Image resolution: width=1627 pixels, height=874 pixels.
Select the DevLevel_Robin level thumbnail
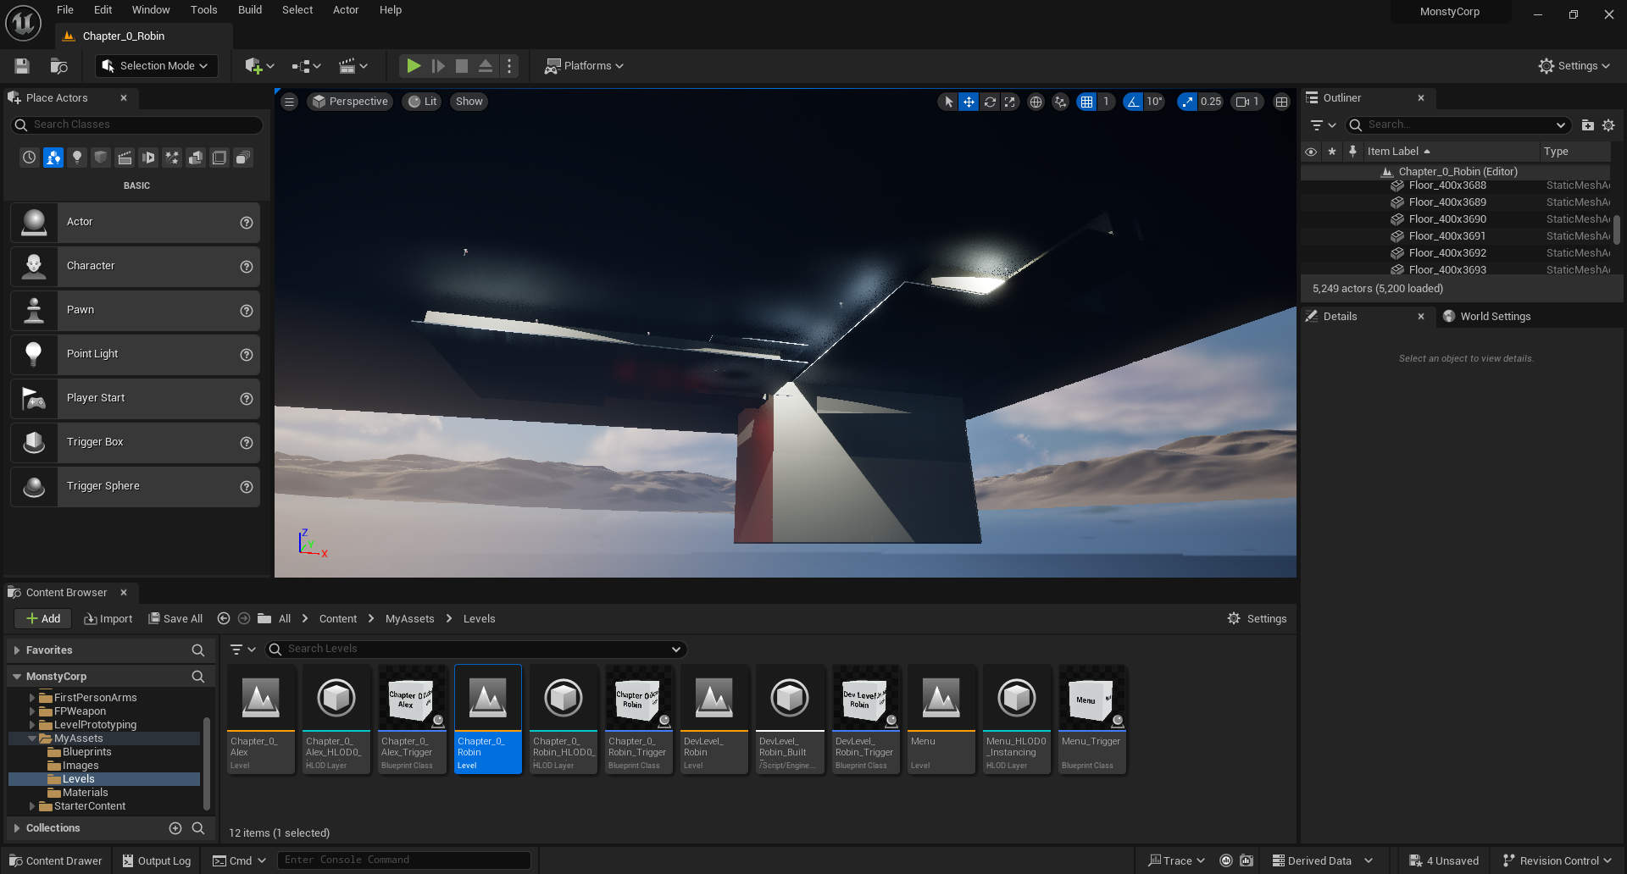coord(714,719)
